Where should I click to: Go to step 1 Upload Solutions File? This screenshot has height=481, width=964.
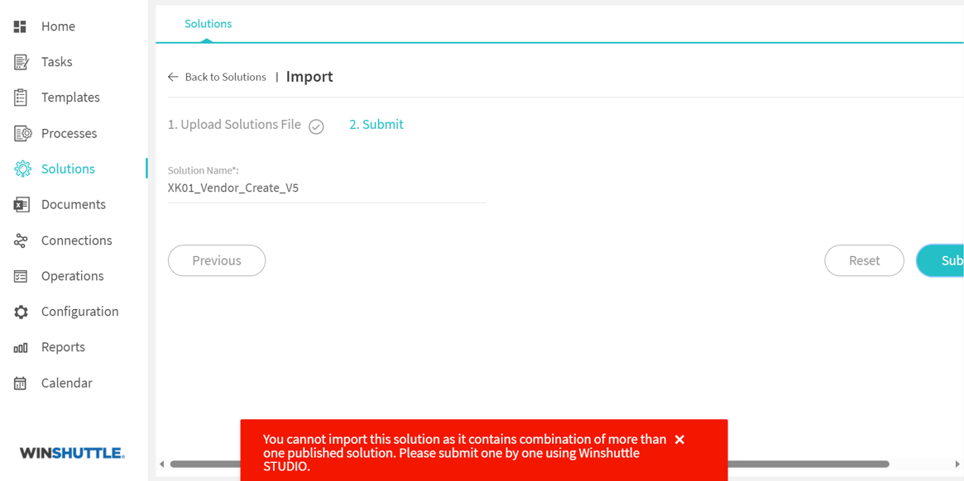pos(234,125)
